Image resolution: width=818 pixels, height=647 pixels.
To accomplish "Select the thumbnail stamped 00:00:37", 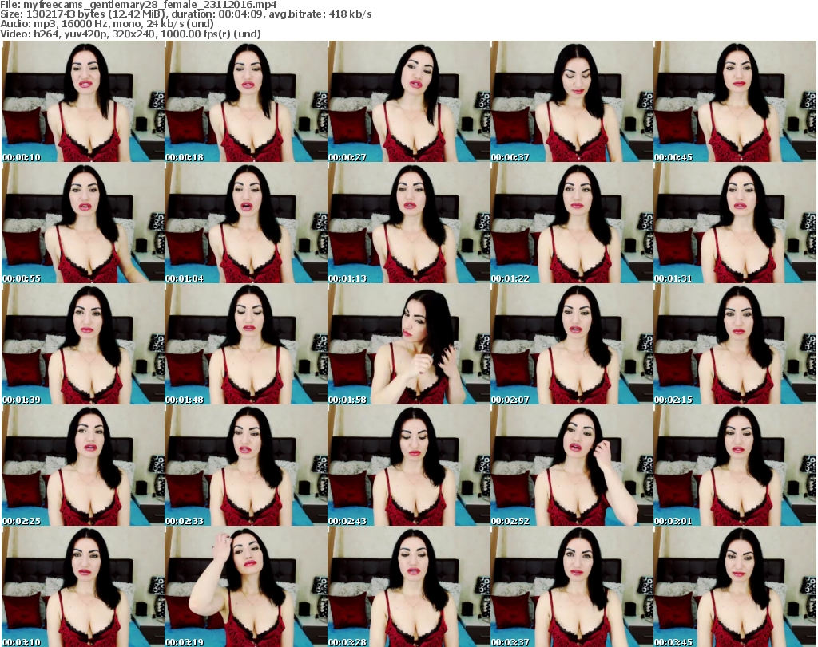I will (x=572, y=101).
